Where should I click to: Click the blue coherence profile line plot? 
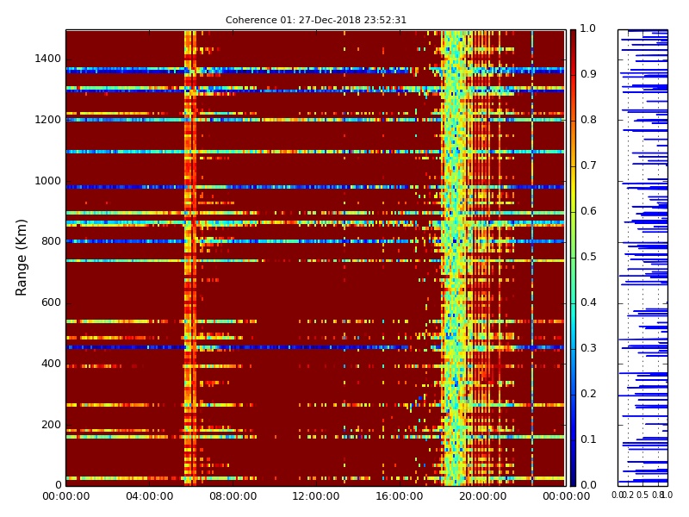[642, 258]
